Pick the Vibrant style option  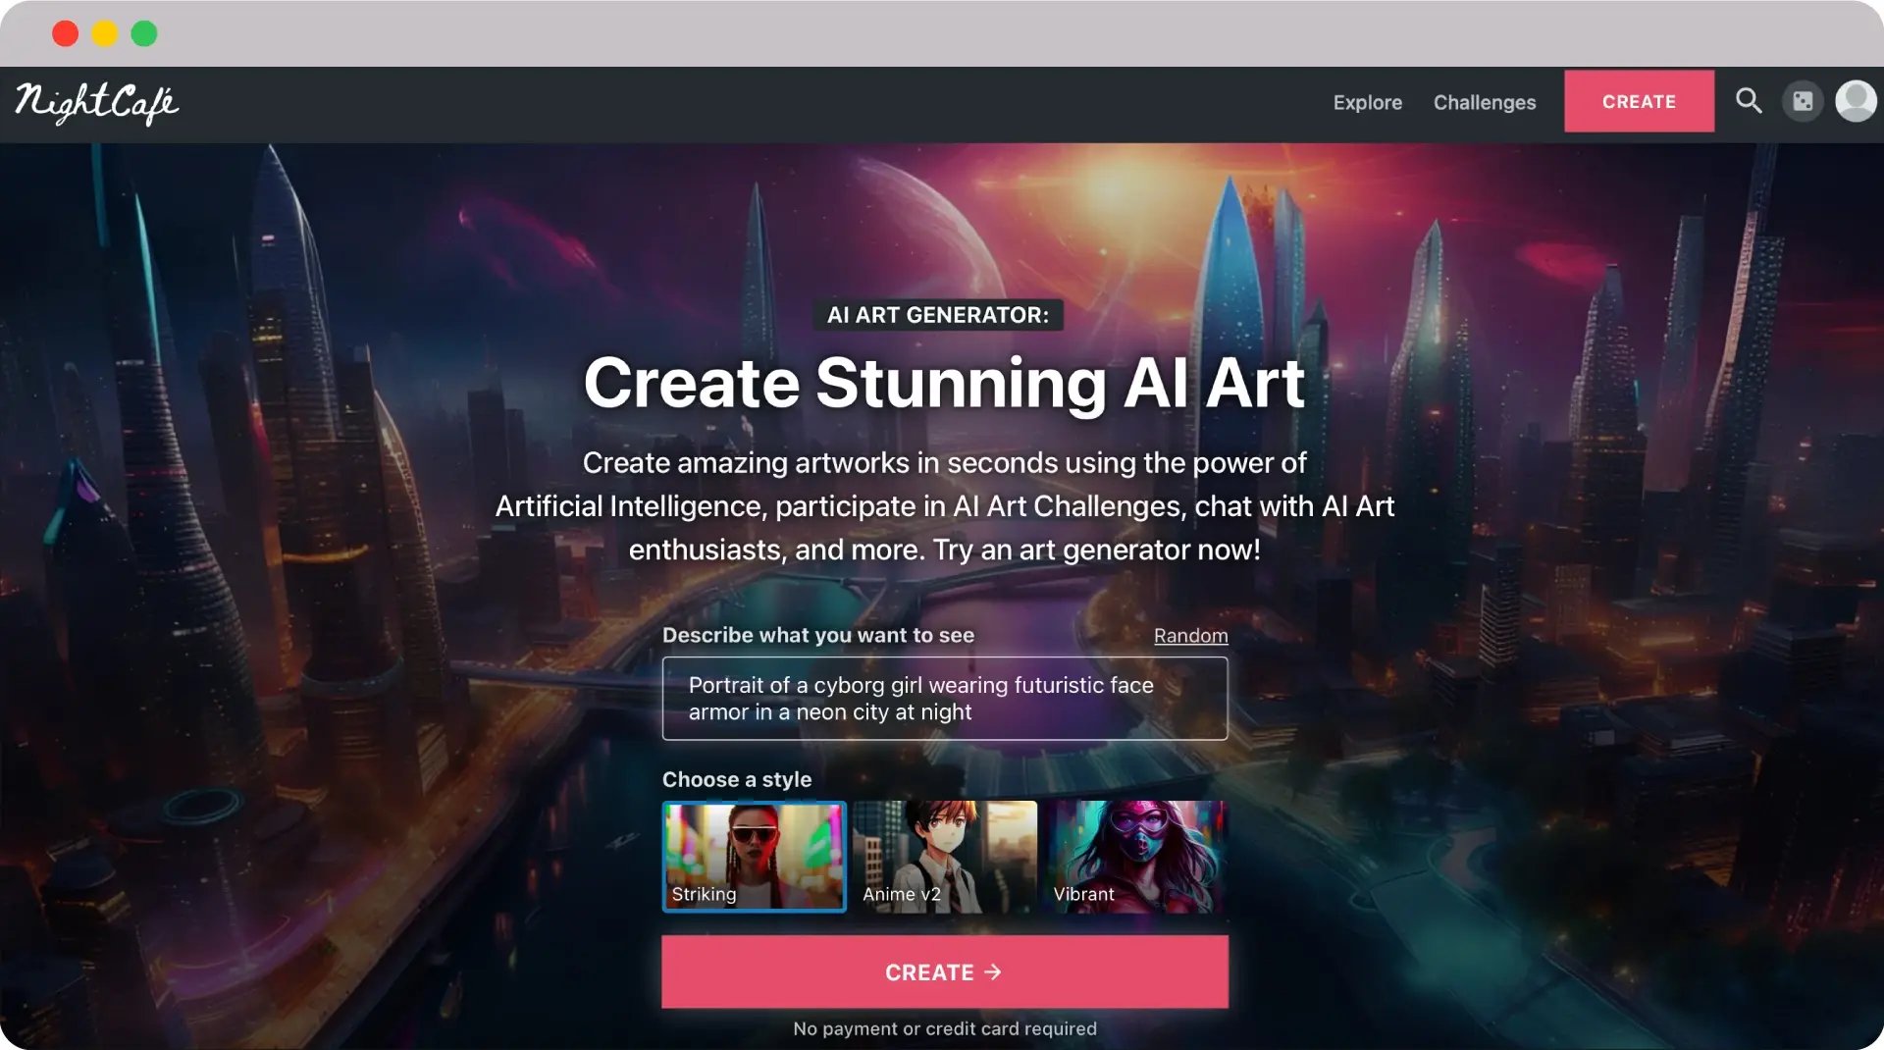click(1135, 857)
